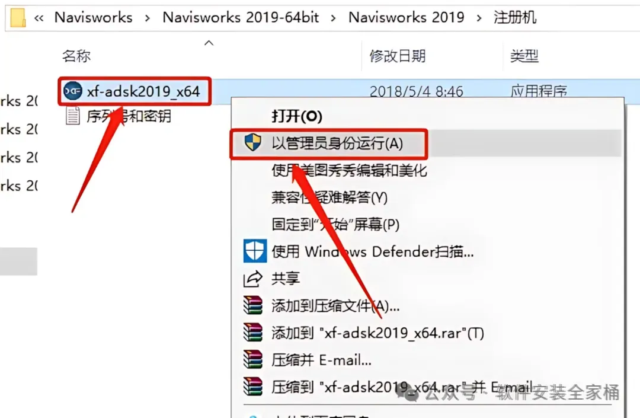Viewport: 640px width, 418px height.
Task: Click the admin shield icon in context menu
Action: coord(252,142)
